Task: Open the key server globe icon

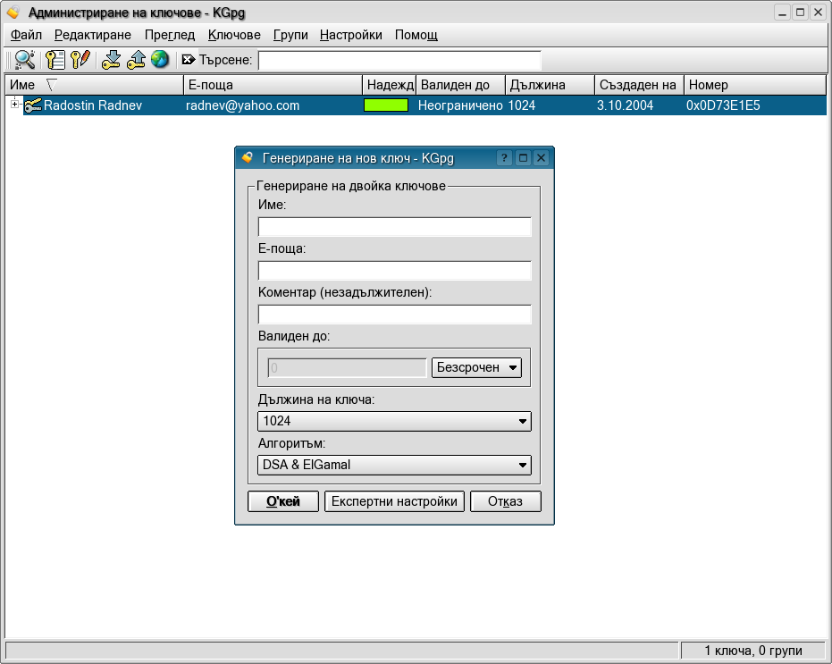Action: click(x=160, y=60)
